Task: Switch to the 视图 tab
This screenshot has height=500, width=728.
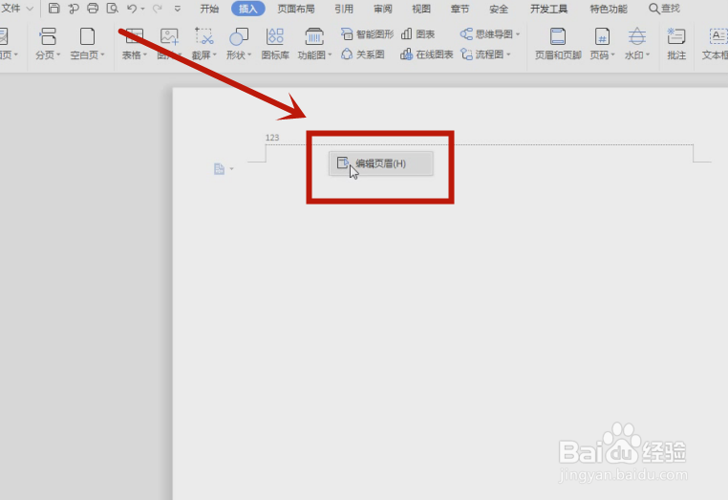Action: click(x=421, y=9)
